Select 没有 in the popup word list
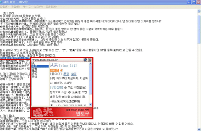This screenshot has width=201, height=131. [x=34, y=69]
